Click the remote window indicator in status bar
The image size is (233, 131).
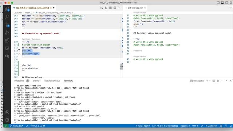(x=6, y=126)
